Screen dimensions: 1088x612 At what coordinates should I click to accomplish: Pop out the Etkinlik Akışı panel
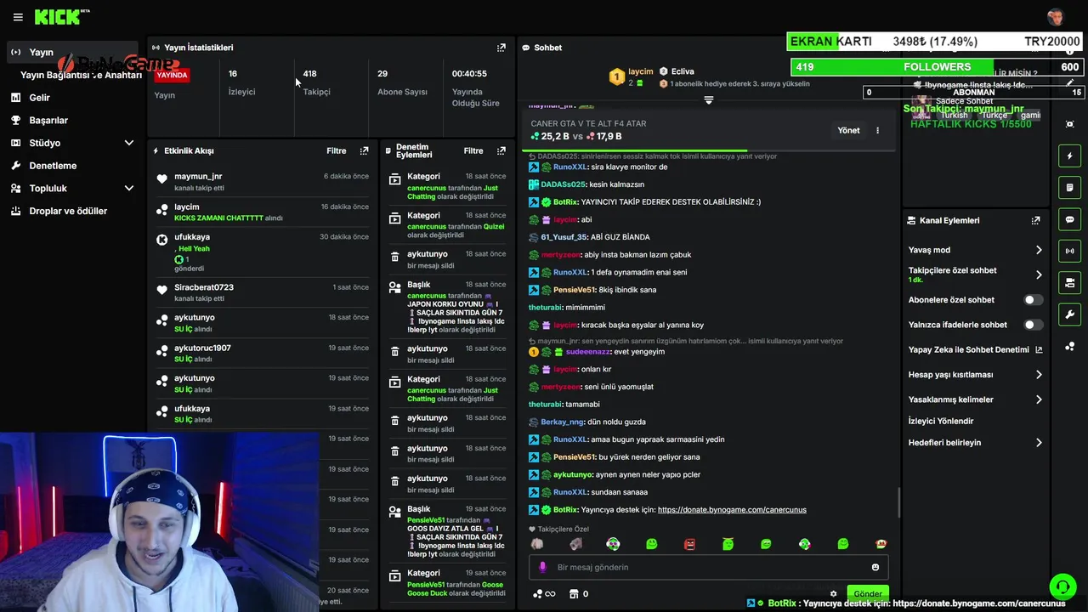click(x=364, y=150)
